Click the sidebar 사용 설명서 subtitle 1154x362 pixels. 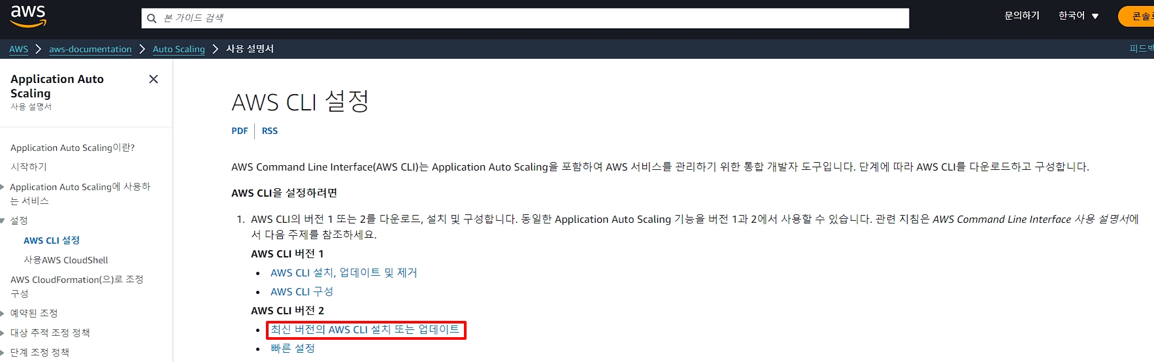pos(31,107)
